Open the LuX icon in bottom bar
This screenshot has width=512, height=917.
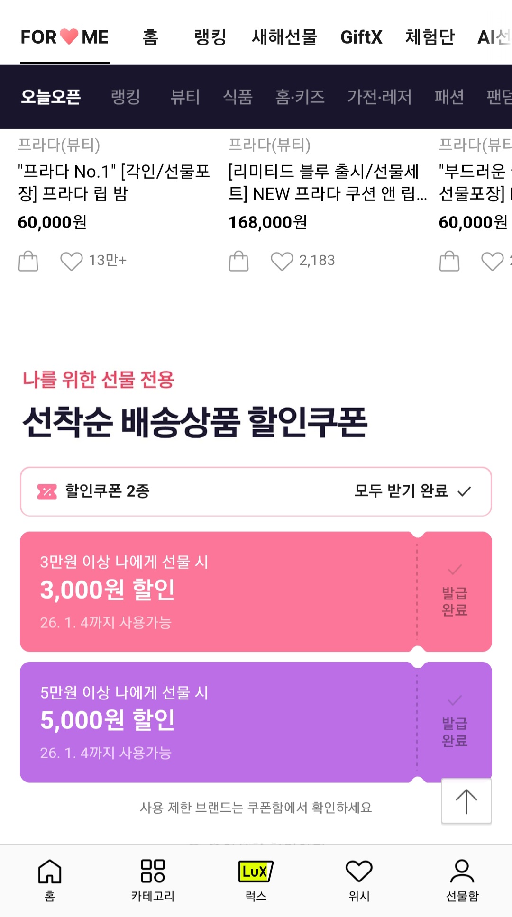256,880
